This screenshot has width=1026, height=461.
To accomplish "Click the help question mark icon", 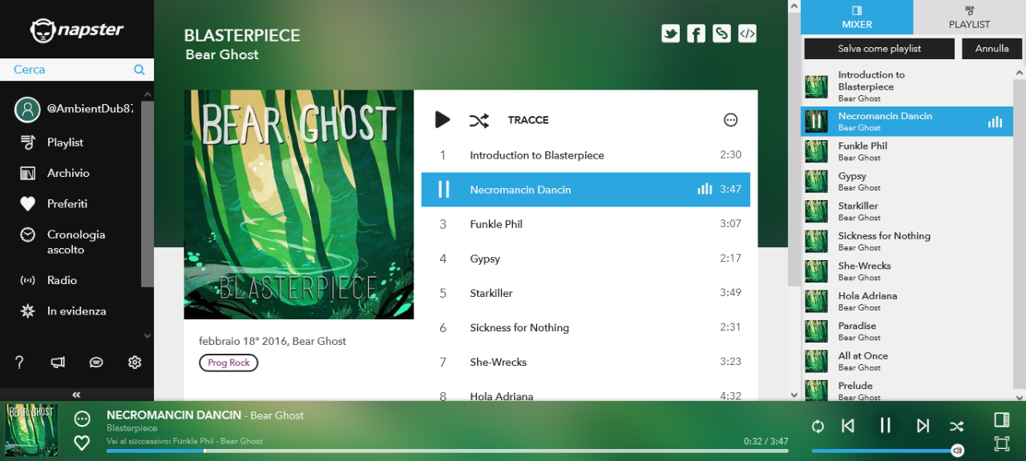I will pyautogui.click(x=20, y=363).
